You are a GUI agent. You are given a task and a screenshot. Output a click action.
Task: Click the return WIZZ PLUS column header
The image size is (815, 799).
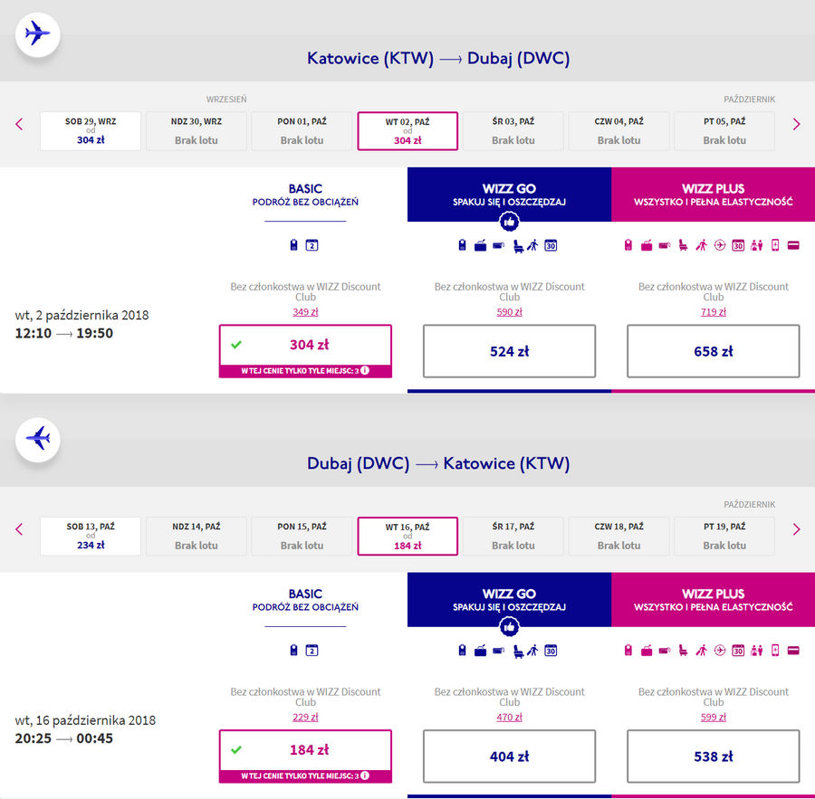coord(714,600)
